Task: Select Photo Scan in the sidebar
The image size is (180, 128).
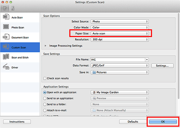Action: tap(20, 27)
